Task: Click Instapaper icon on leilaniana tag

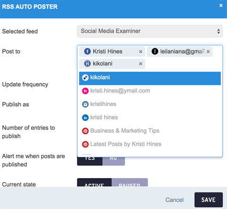Action: coord(155,52)
